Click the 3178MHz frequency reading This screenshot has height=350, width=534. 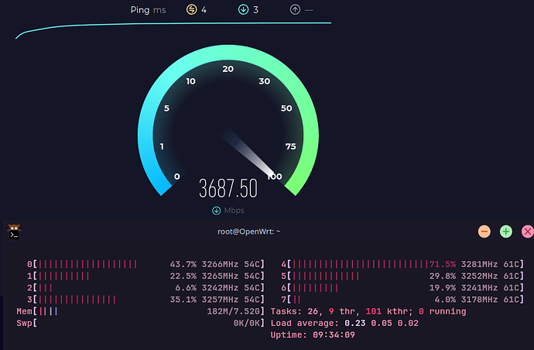tap(480, 300)
